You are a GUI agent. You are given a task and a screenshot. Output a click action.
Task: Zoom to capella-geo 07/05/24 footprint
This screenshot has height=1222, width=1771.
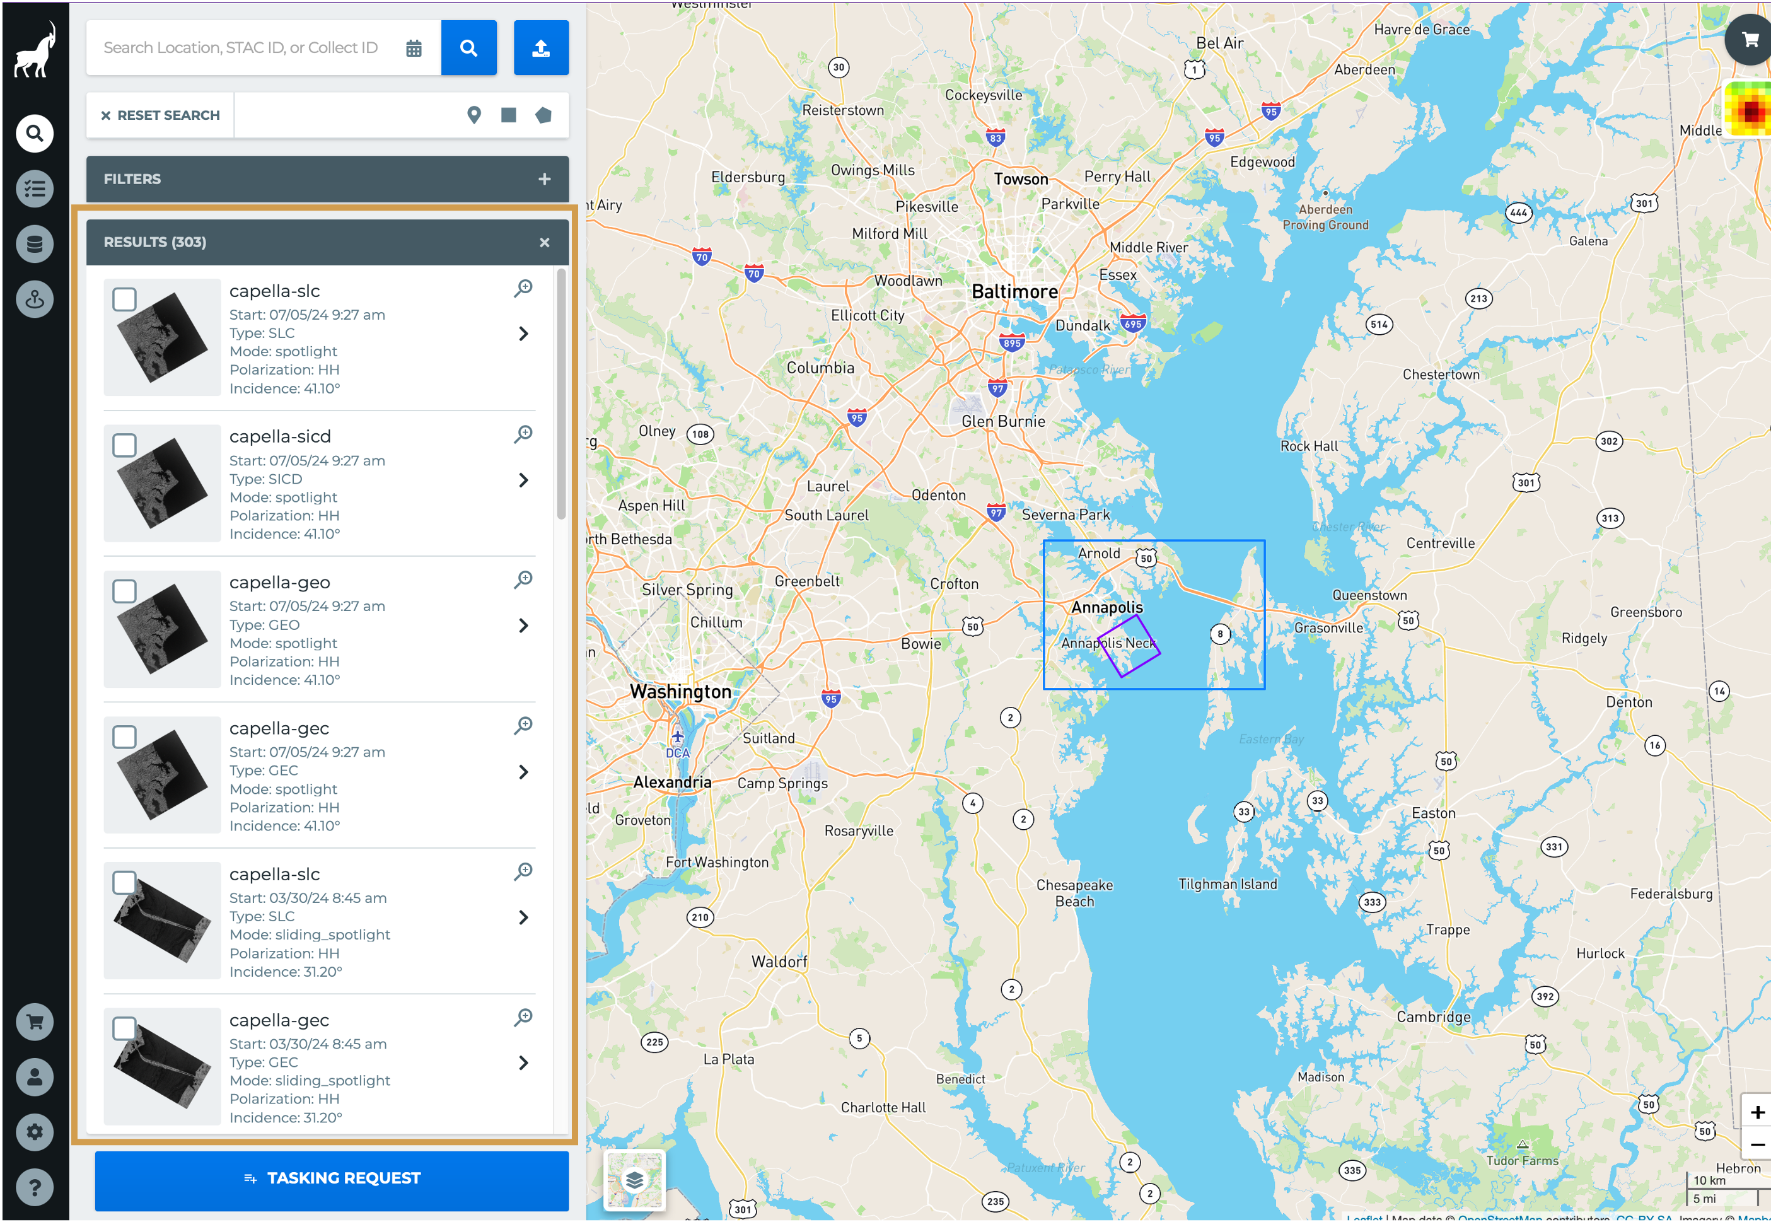pyautogui.click(x=523, y=579)
